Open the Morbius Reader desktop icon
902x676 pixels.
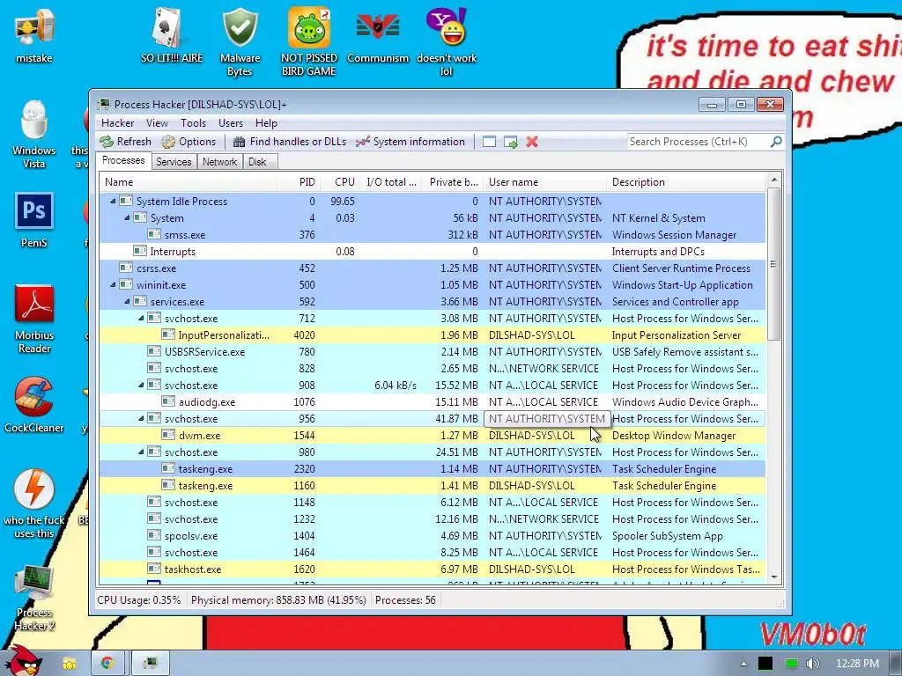click(x=34, y=319)
